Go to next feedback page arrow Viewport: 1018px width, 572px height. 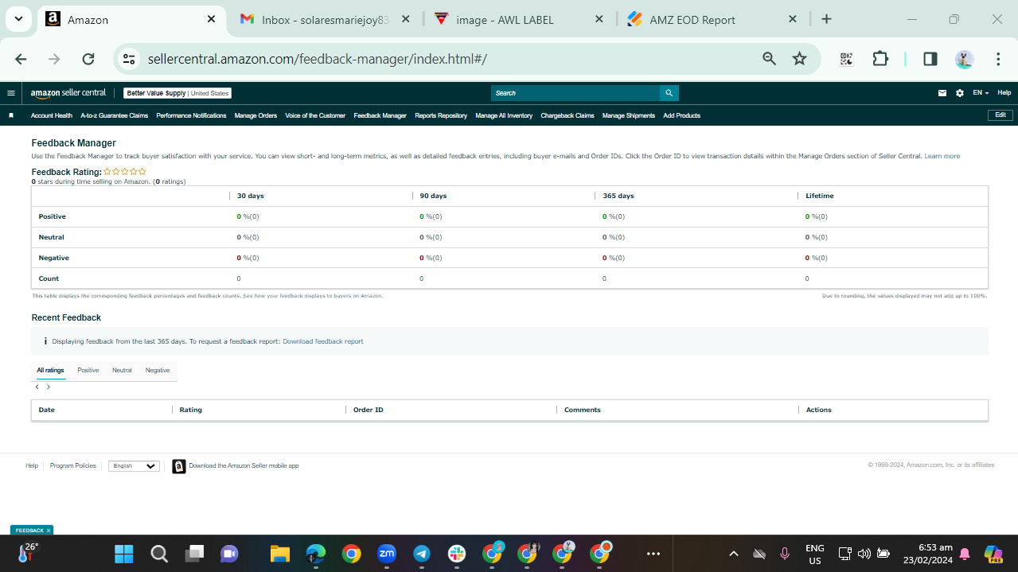point(49,387)
